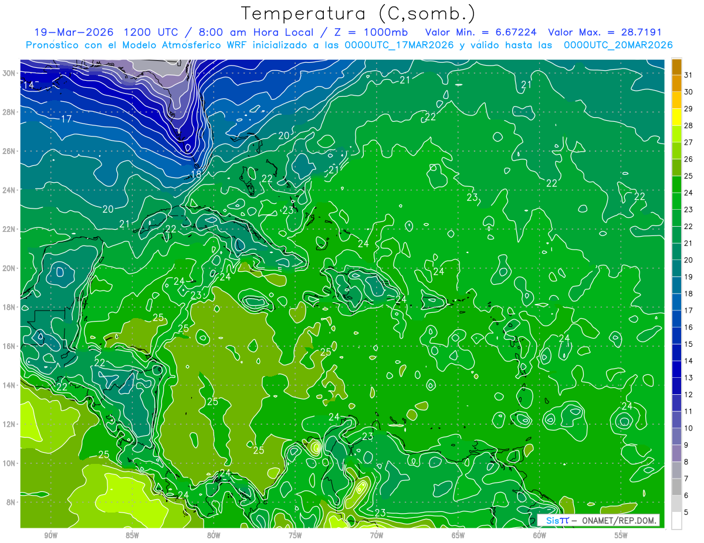The width and height of the screenshot is (704, 543).
Task: Click the '22N' latitude axis label
Action: click(x=9, y=229)
